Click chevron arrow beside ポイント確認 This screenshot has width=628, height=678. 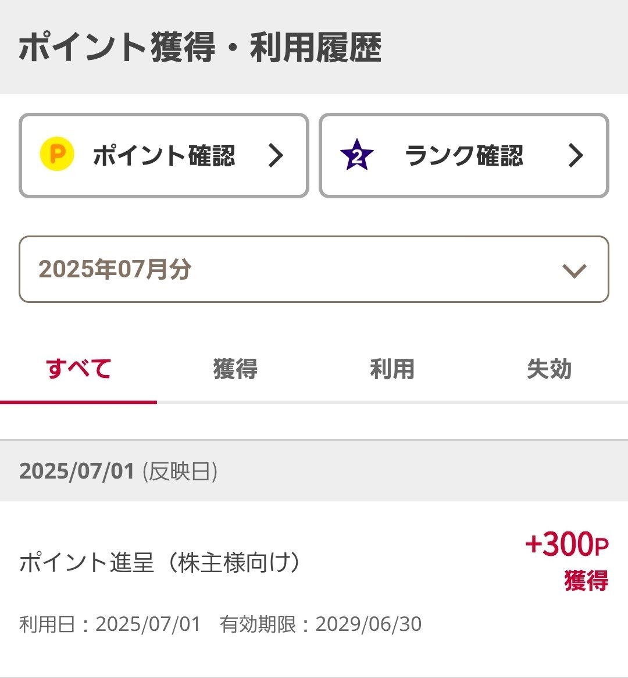[x=276, y=155]
